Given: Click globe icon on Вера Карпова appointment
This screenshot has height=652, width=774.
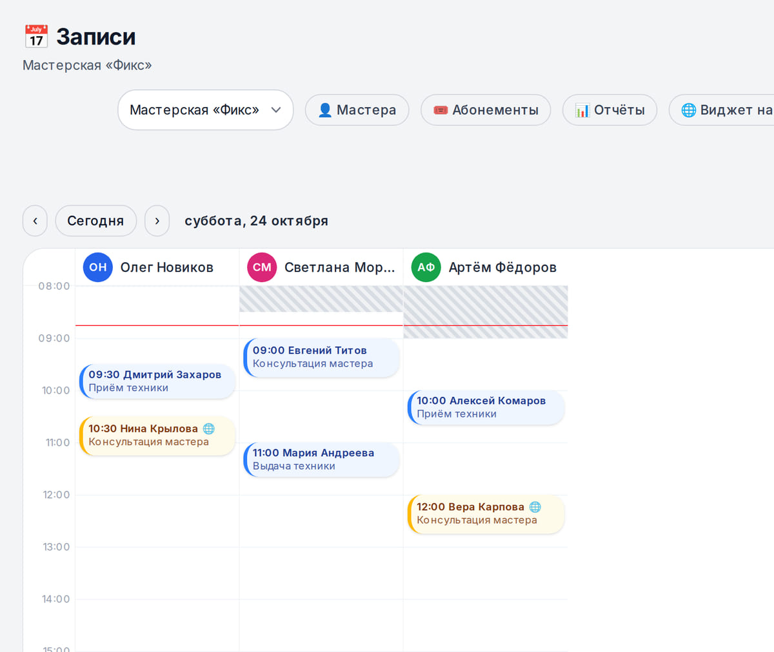Looking at the screenshot, I should pos(535,507).
